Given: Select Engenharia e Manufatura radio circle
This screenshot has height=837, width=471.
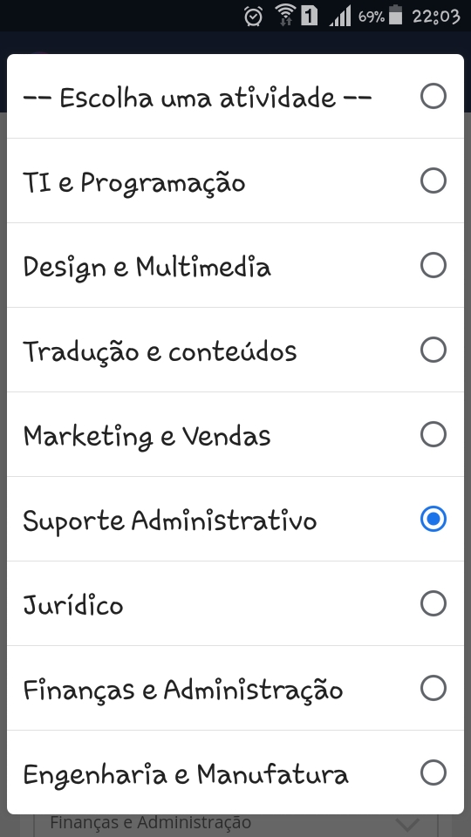Looking at the screenshot, I should [x=433, y=772].
